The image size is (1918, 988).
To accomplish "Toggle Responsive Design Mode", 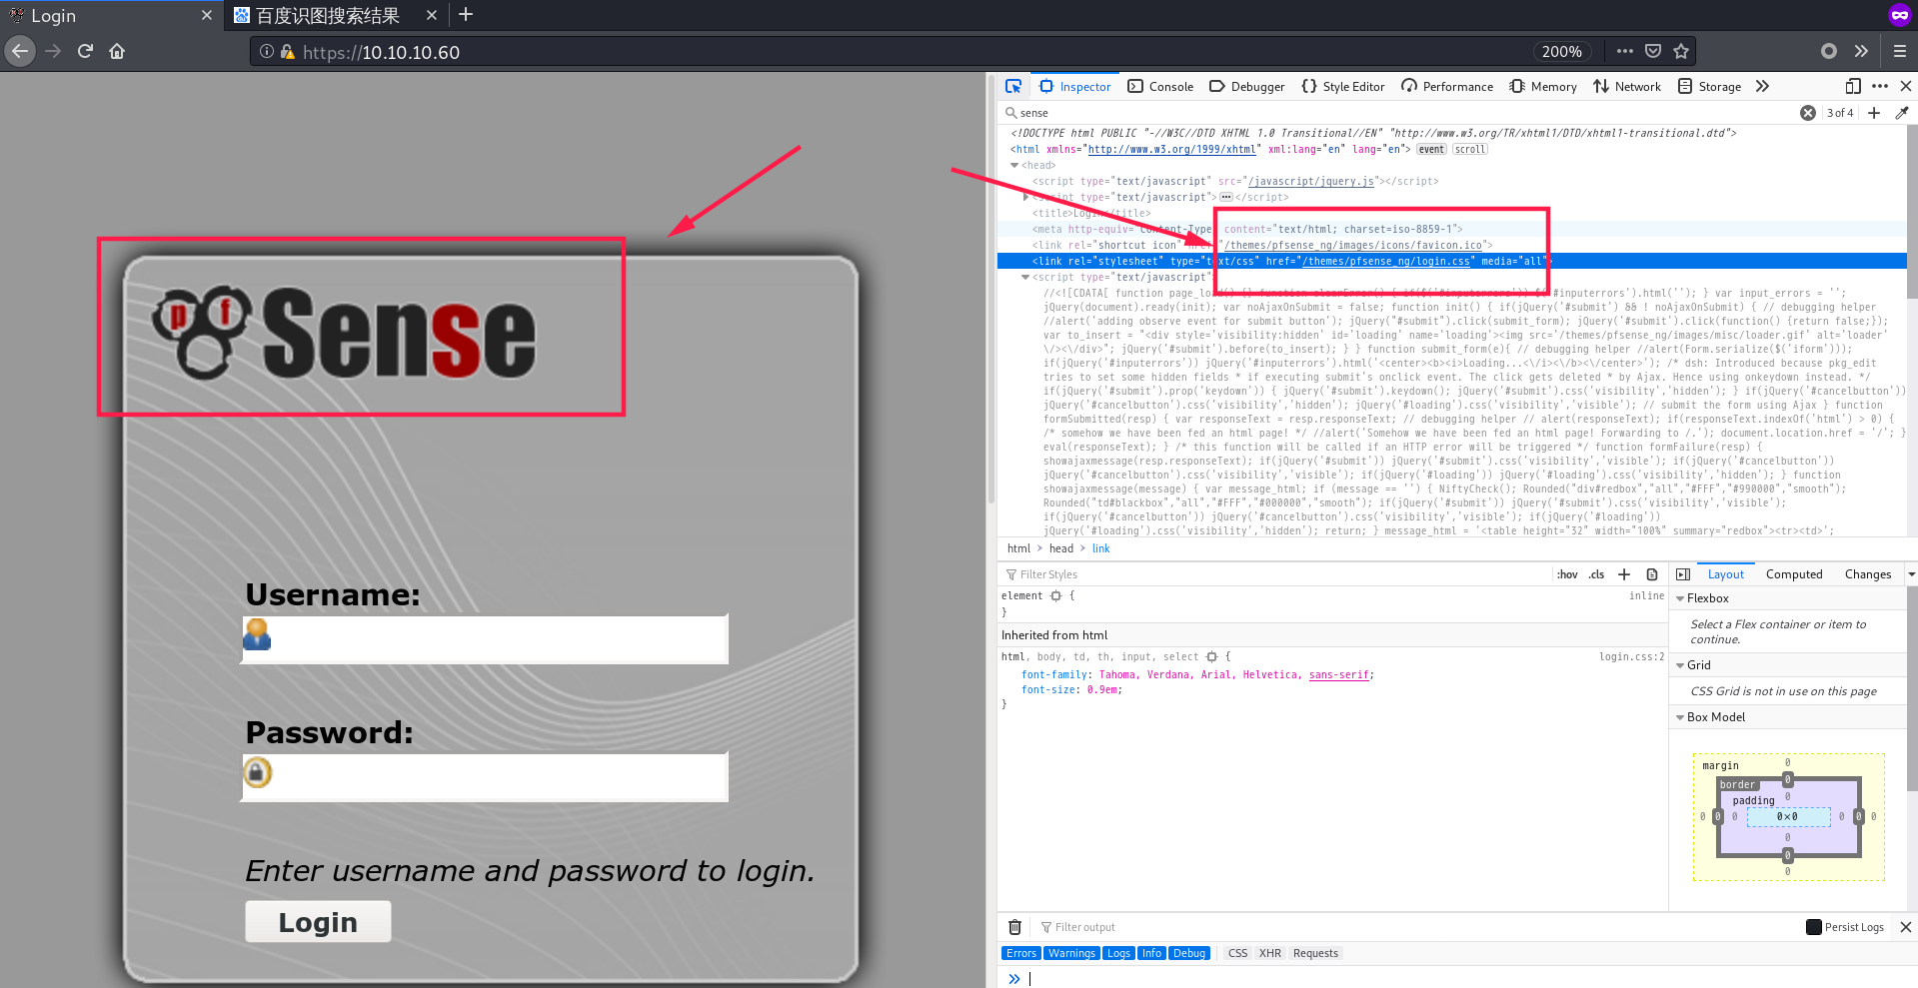I will [x=1853, y=86].
